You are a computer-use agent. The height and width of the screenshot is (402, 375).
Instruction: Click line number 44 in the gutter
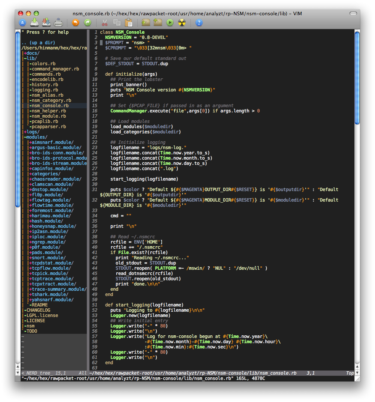tap(95, 268)
